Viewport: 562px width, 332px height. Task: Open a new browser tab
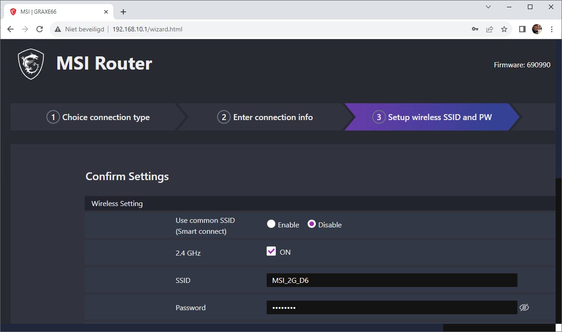click(x=123, y=12)
